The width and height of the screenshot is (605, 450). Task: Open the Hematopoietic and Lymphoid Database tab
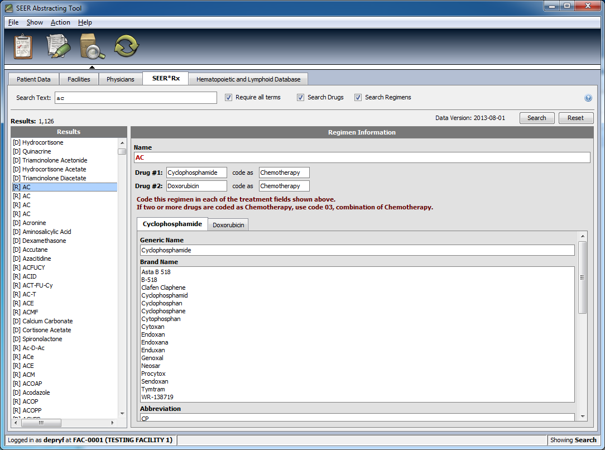click(248, 79)
